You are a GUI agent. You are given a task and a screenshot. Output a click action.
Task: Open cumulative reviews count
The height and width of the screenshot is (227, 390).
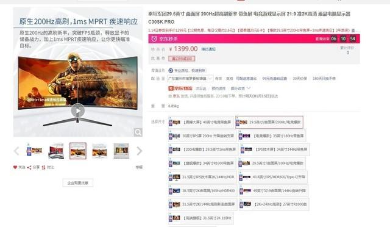coord(347,50)
